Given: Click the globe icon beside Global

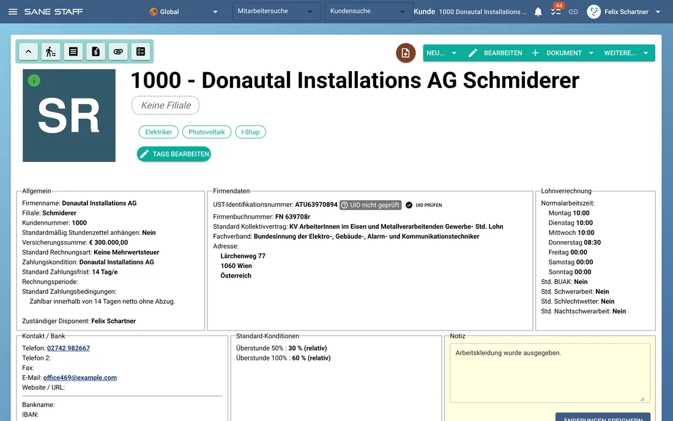Looking at the screenshot, I should 153,12.
